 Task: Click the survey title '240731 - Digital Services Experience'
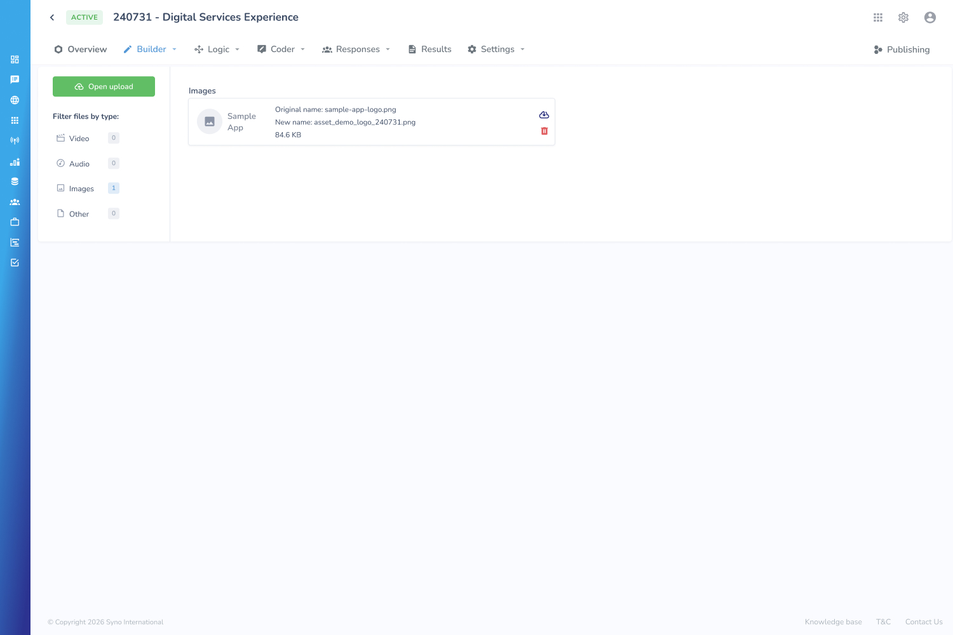(206, 17)
